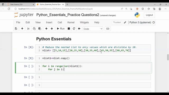
Task: Reload the page with refresh icon
Action: (9, 9)
